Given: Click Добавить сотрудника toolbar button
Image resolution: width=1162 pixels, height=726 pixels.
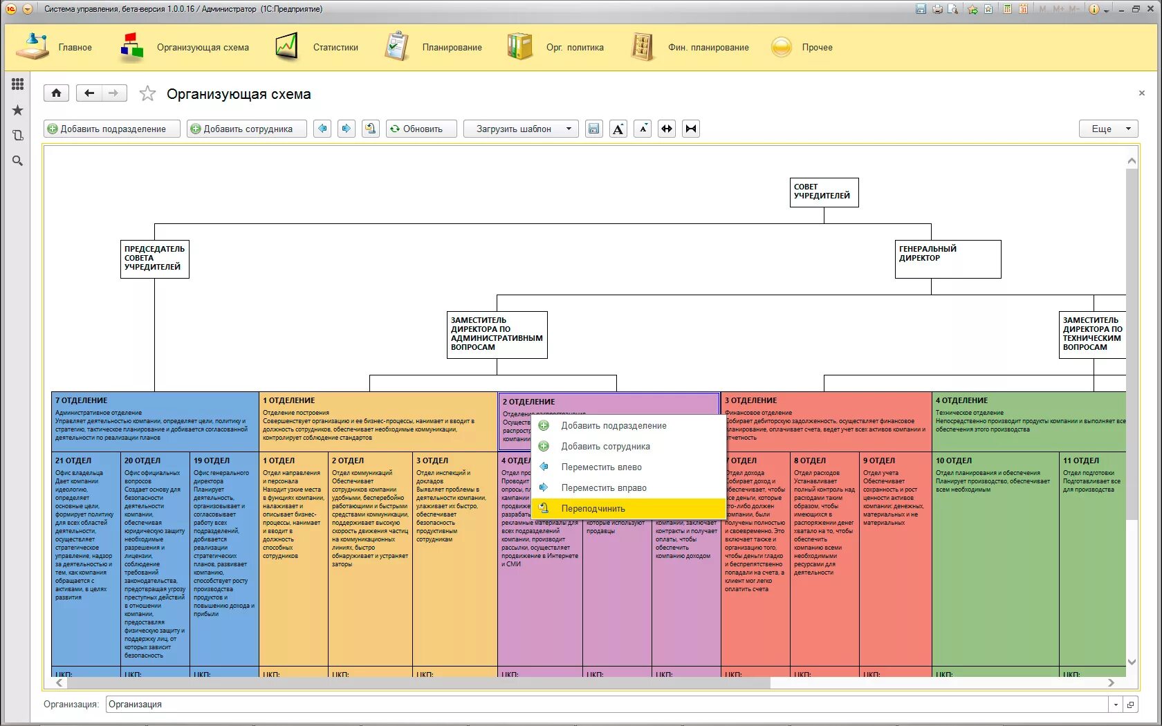Looking at the screenshot, I should (246, 129).
